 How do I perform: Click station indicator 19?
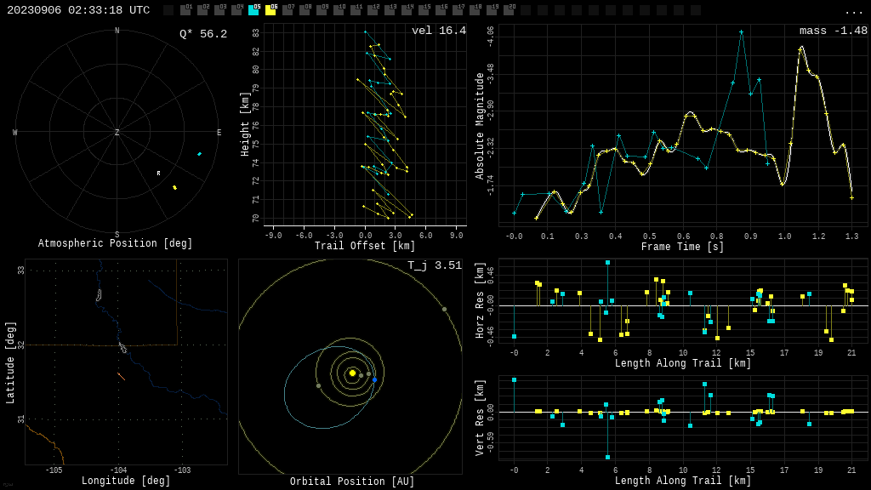pos(492,10)
